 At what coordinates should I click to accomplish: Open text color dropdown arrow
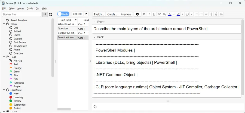[174, 14]
